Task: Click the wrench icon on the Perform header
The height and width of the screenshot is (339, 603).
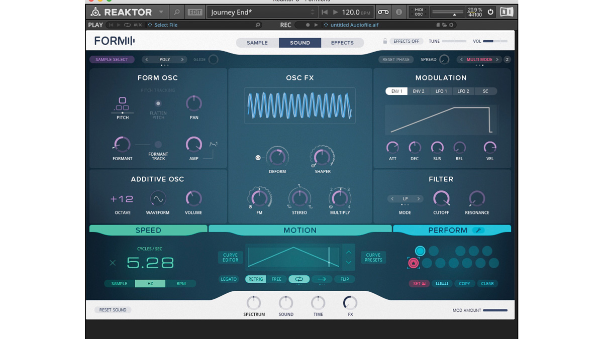Action: click(x=479, y=230)
